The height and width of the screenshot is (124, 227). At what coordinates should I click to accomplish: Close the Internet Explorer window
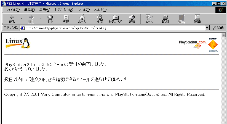click(224, 4)
